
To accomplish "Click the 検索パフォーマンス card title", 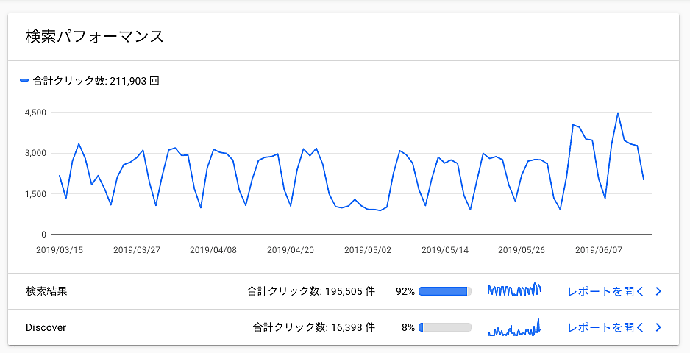I will pos(94,36).
